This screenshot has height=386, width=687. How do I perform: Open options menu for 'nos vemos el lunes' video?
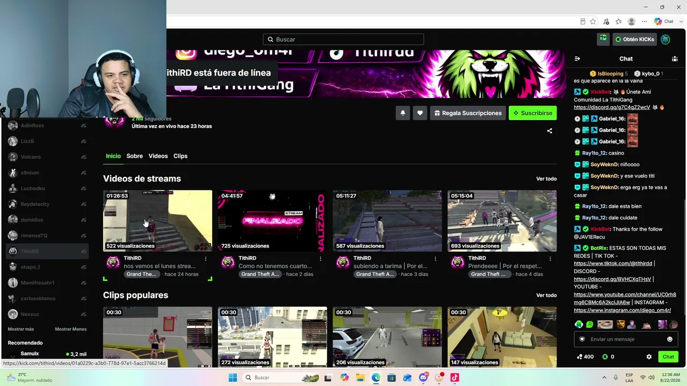(206, 258)
